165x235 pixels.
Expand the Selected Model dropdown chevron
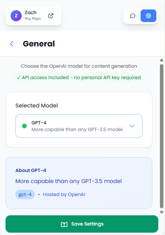(132, 126)
